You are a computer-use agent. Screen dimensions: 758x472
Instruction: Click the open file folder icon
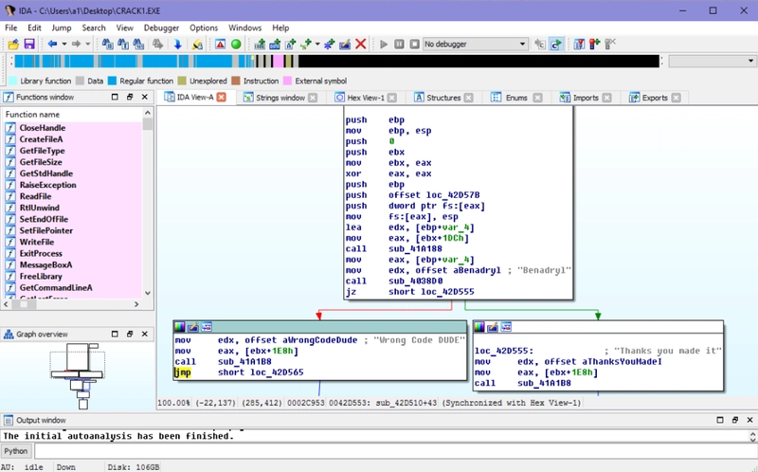tap(12, 45)
